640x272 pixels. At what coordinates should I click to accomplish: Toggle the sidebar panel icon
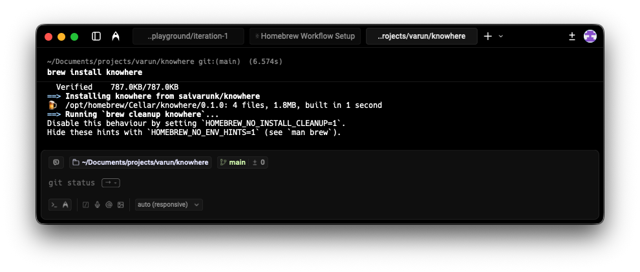point(96,36)
